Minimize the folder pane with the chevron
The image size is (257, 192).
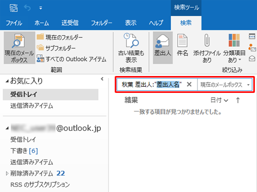[102, 79]
